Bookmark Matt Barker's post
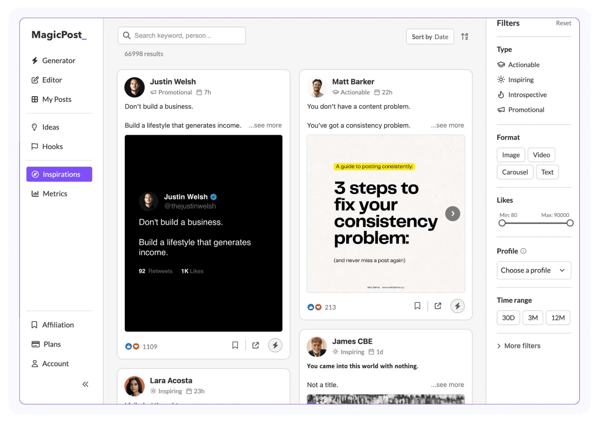This screenshot has height=421, width=595. (x=417, y=306)
